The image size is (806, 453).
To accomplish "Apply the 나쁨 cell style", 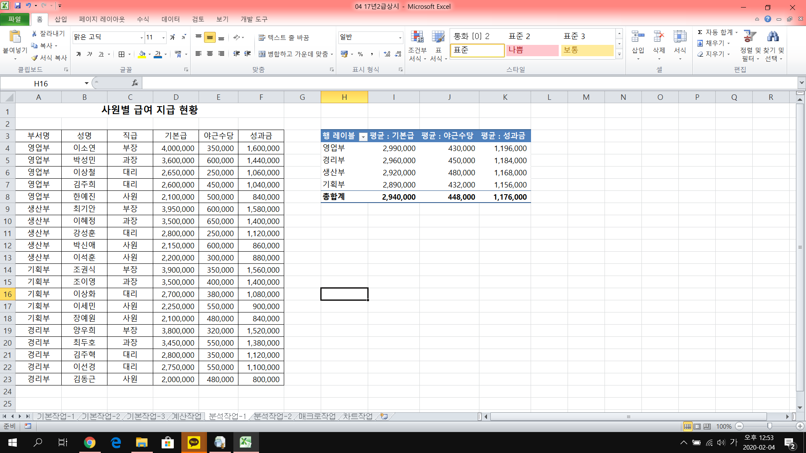I will 532,50.
